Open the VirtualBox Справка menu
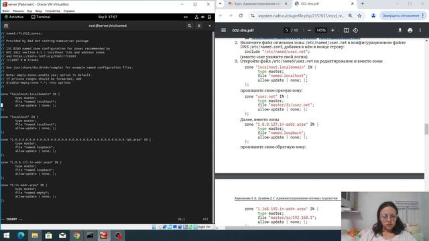Image resolution: width=429 pixels, height=241 pixels. pyautogui.click(x=69, y=11)
